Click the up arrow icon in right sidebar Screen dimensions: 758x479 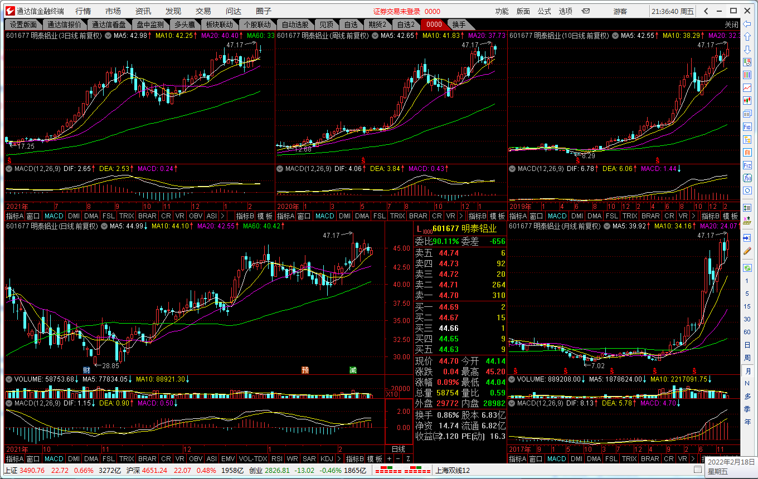click(x=747, y=37)
